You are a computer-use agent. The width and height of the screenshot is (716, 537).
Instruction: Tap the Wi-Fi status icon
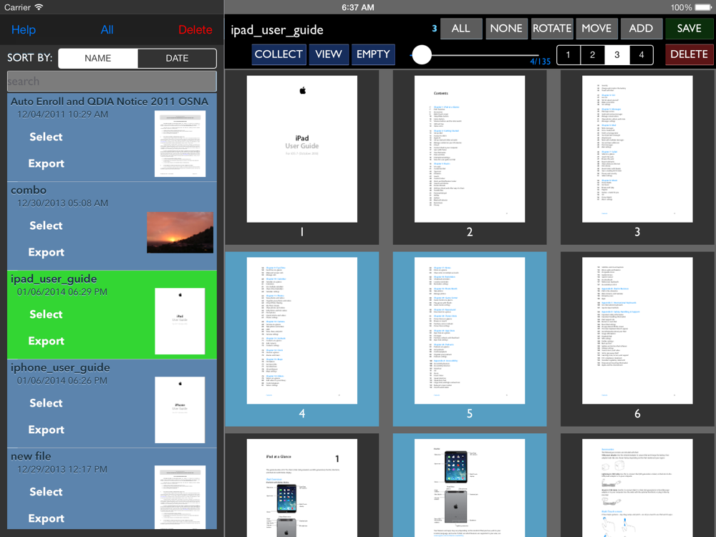click(x=39, y=7)
